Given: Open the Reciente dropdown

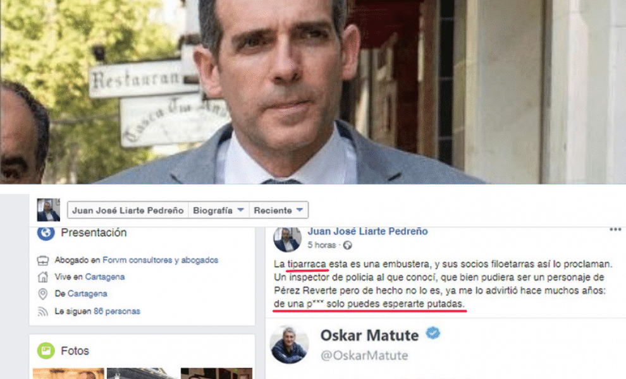Looking at the screenshot, I should tap(278, 210).
